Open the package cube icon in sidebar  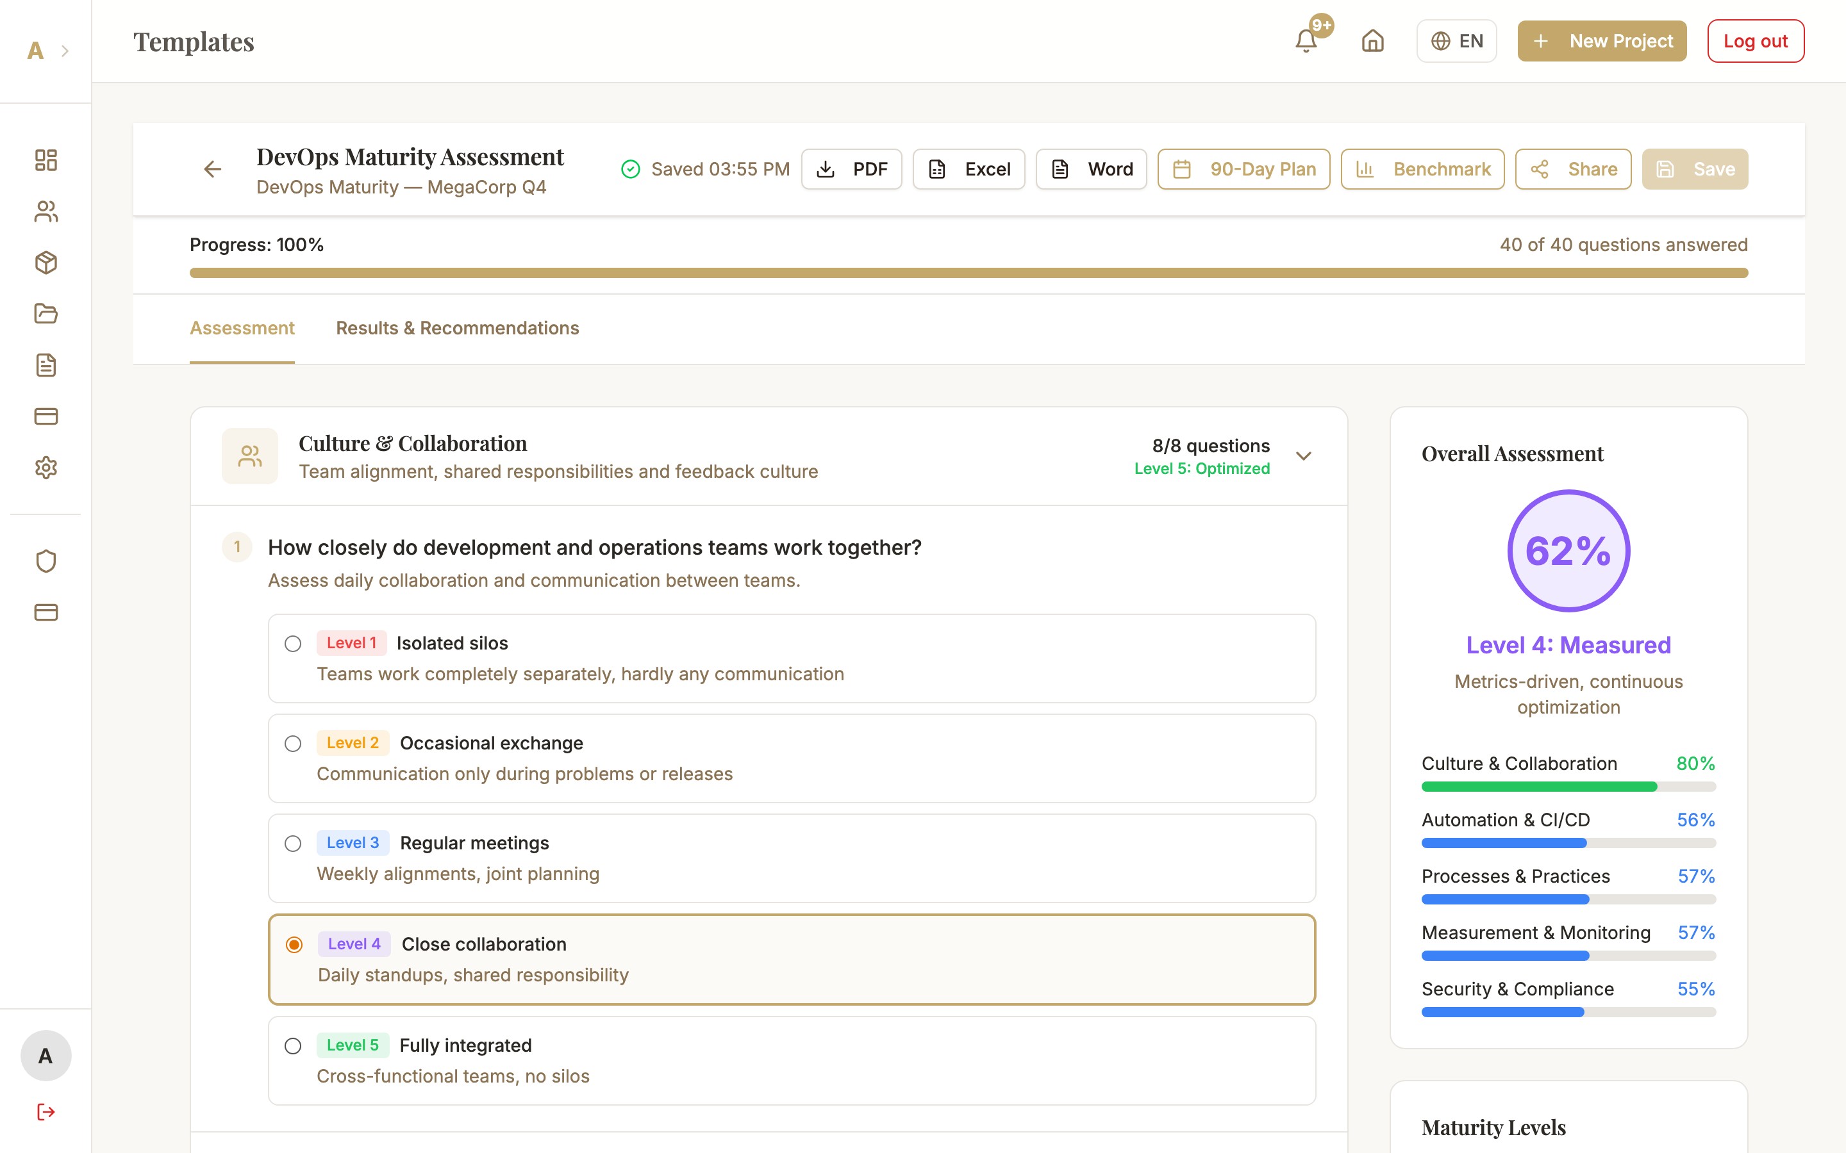click(x=46, y=263)
